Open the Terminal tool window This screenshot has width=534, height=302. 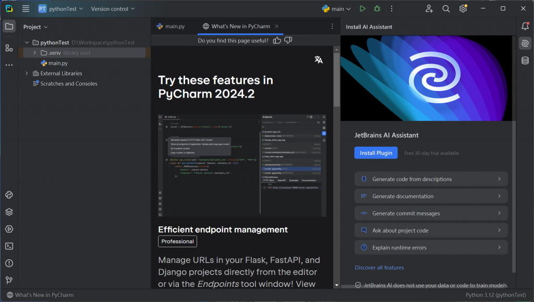tap(9, 246)
